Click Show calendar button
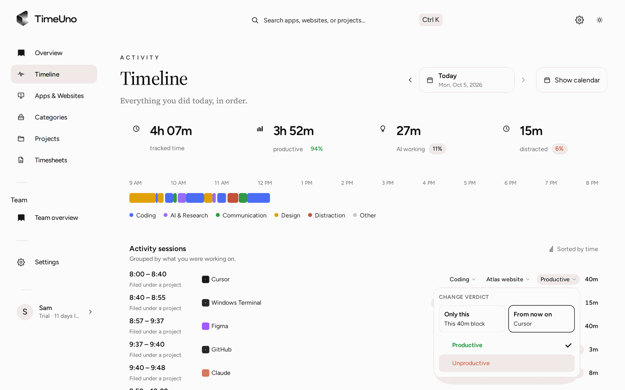The image size is (625, 390). click(571, 80)
